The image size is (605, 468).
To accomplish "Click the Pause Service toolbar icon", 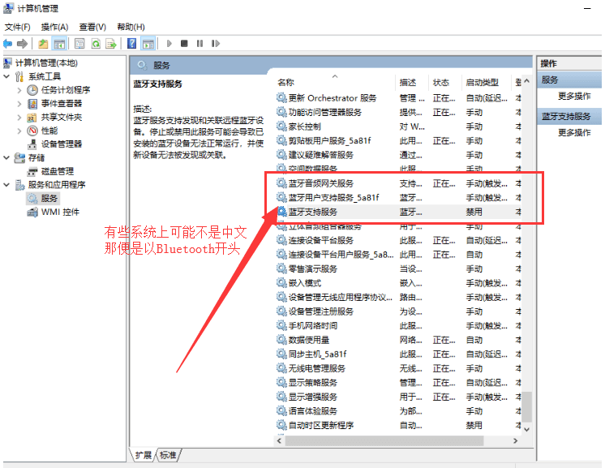I will (x=200, y=43).
